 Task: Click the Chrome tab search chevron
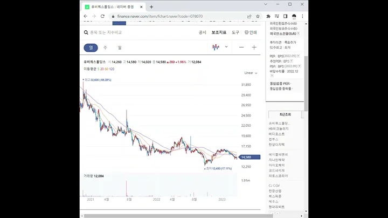point(266,4)
